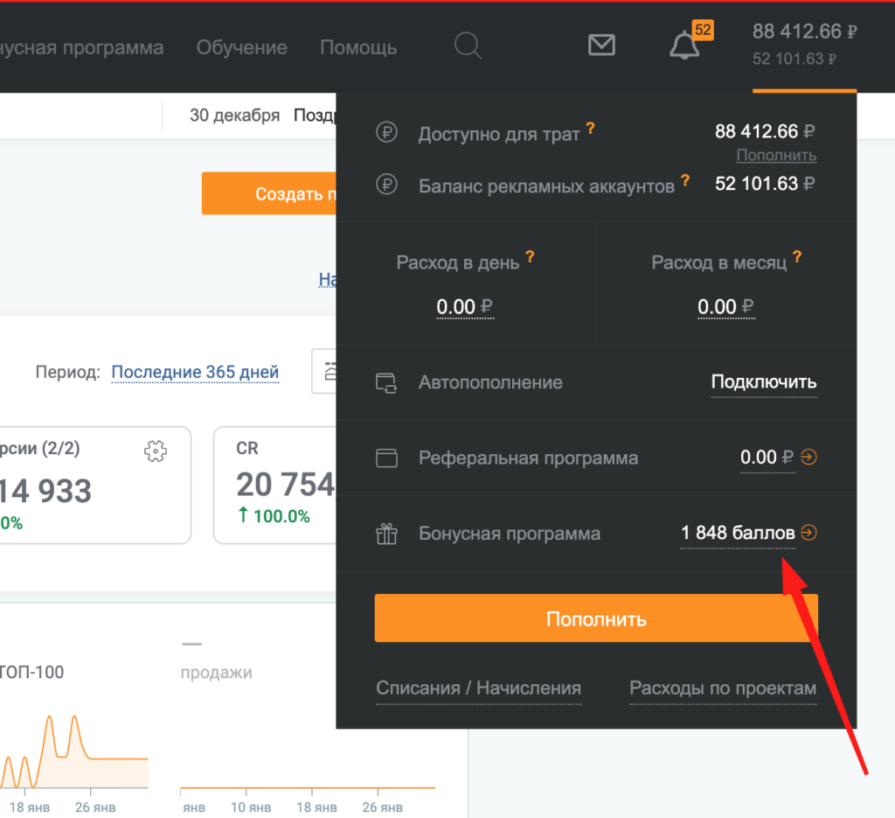The height and width of the screenshot is (818, 895).
Task: Click arrow icon beside Реферальная программа amount
Action: (809, 457)
